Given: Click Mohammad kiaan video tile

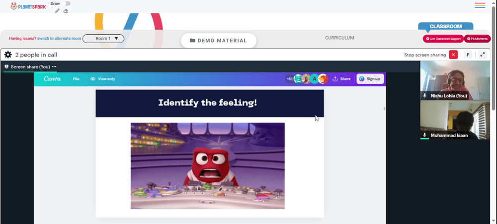Looking at the screenshot, I should [455, 120].
